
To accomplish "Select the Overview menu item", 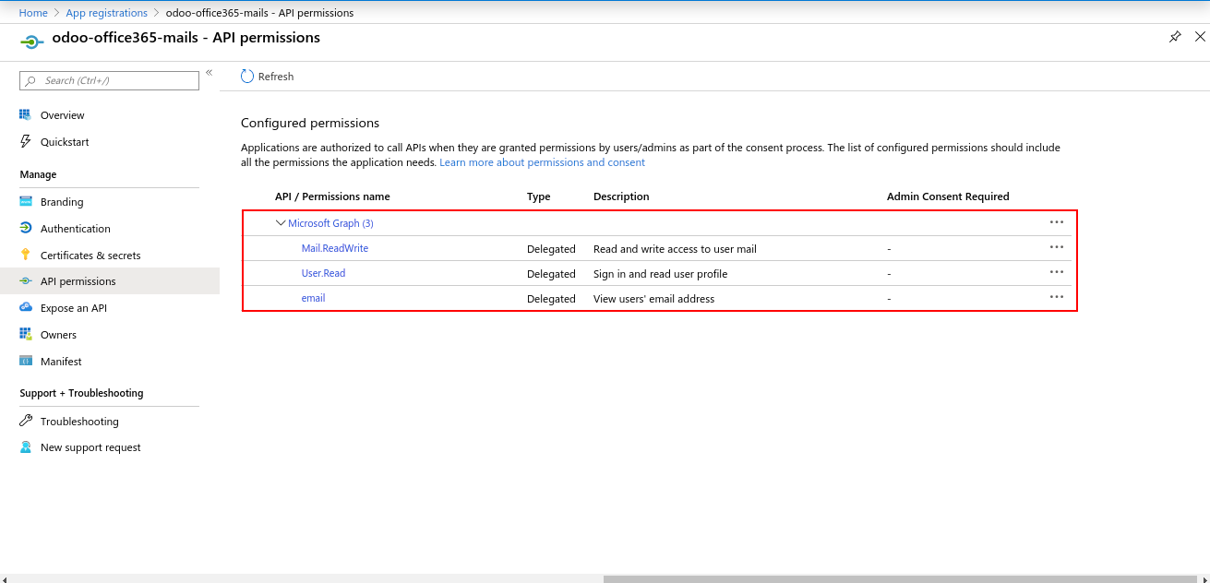I will (x=62, y=115).
